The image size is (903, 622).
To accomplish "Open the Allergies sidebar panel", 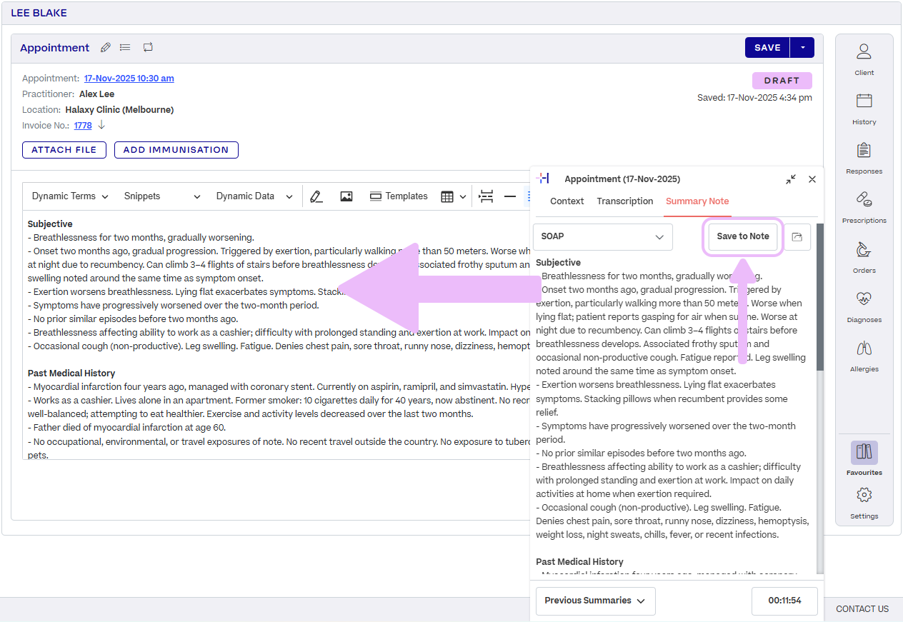I will click(x=864, y=356).
